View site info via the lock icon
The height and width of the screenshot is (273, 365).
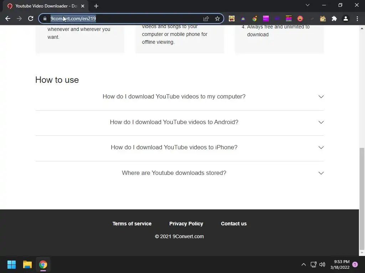click(45, 18)
